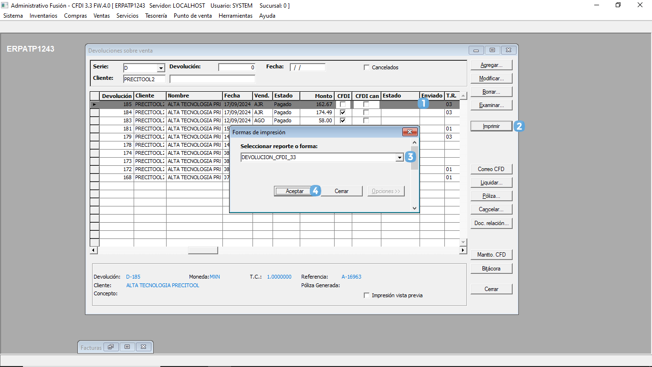
Task: Click the grid scroll left arrow
Action: [94, 250]
